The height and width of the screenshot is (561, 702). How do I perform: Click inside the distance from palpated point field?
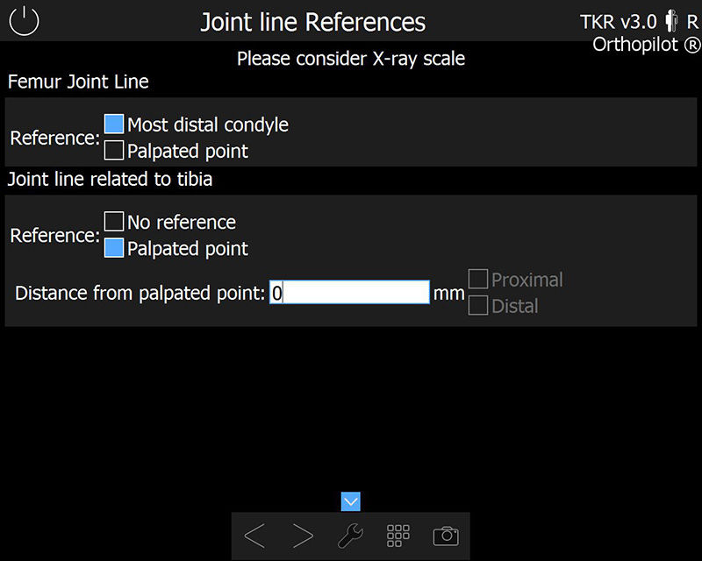(351, 292)
